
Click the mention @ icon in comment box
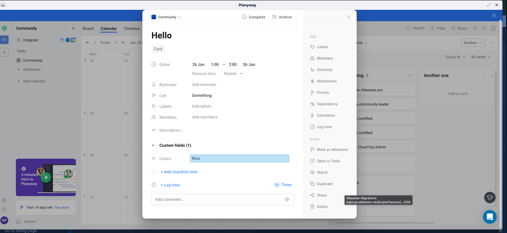(287, 200)
